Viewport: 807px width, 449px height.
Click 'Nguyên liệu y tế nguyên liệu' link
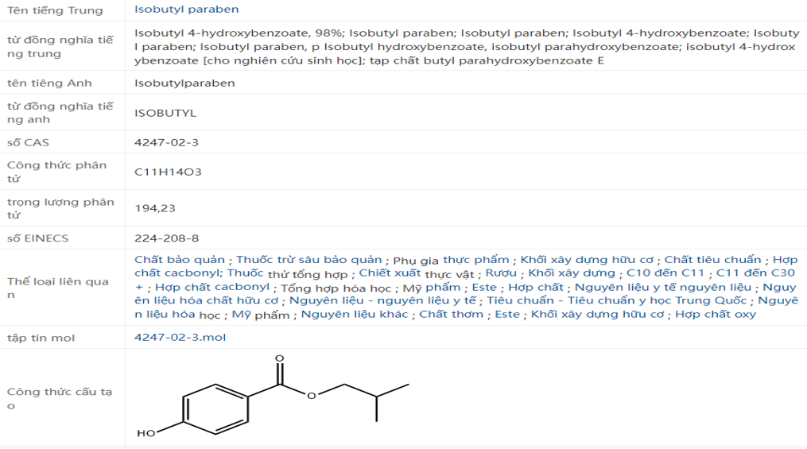point(663,287)
